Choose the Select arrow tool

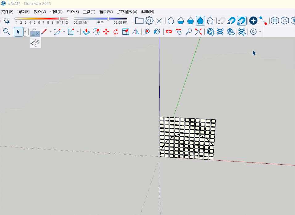click(18, 32)
